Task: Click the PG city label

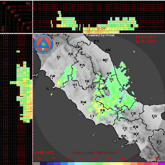Action: [82, 65]
